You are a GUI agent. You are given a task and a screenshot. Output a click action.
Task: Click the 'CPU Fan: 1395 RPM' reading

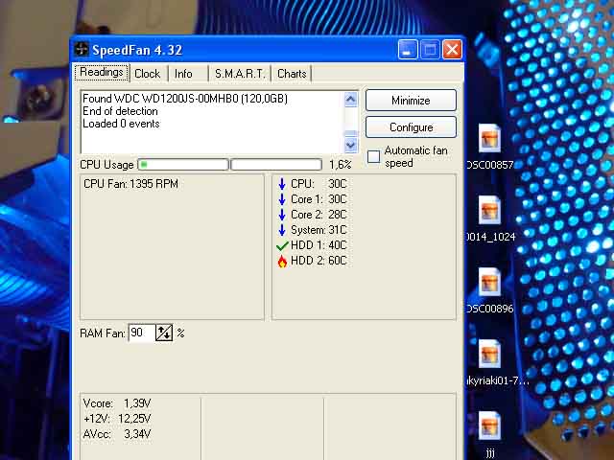(x=130, y=184)
